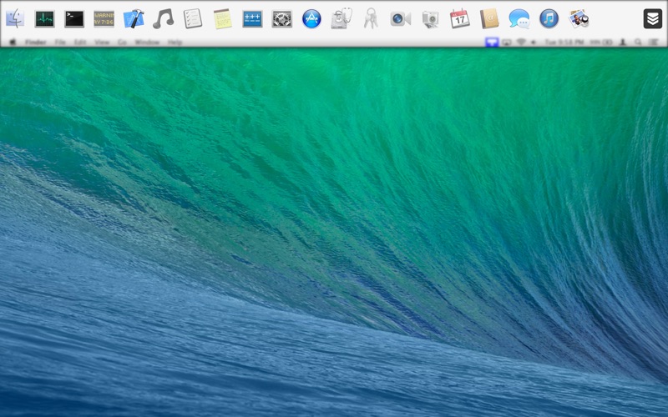Open the gray music note app icon
The width and height of the screenshot is (668, 417).
click(x=163, y=18)
